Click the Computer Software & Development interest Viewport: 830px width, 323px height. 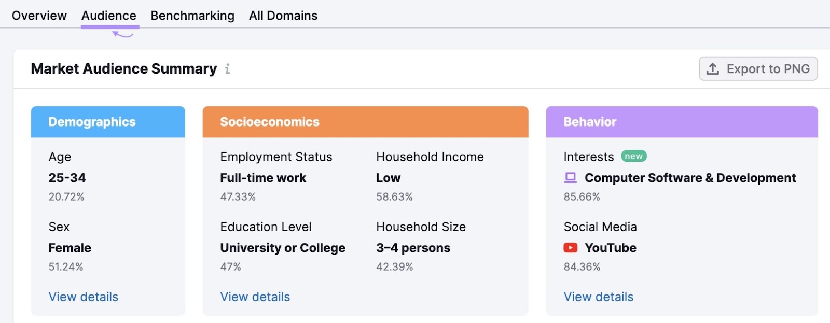coord(690,178)
